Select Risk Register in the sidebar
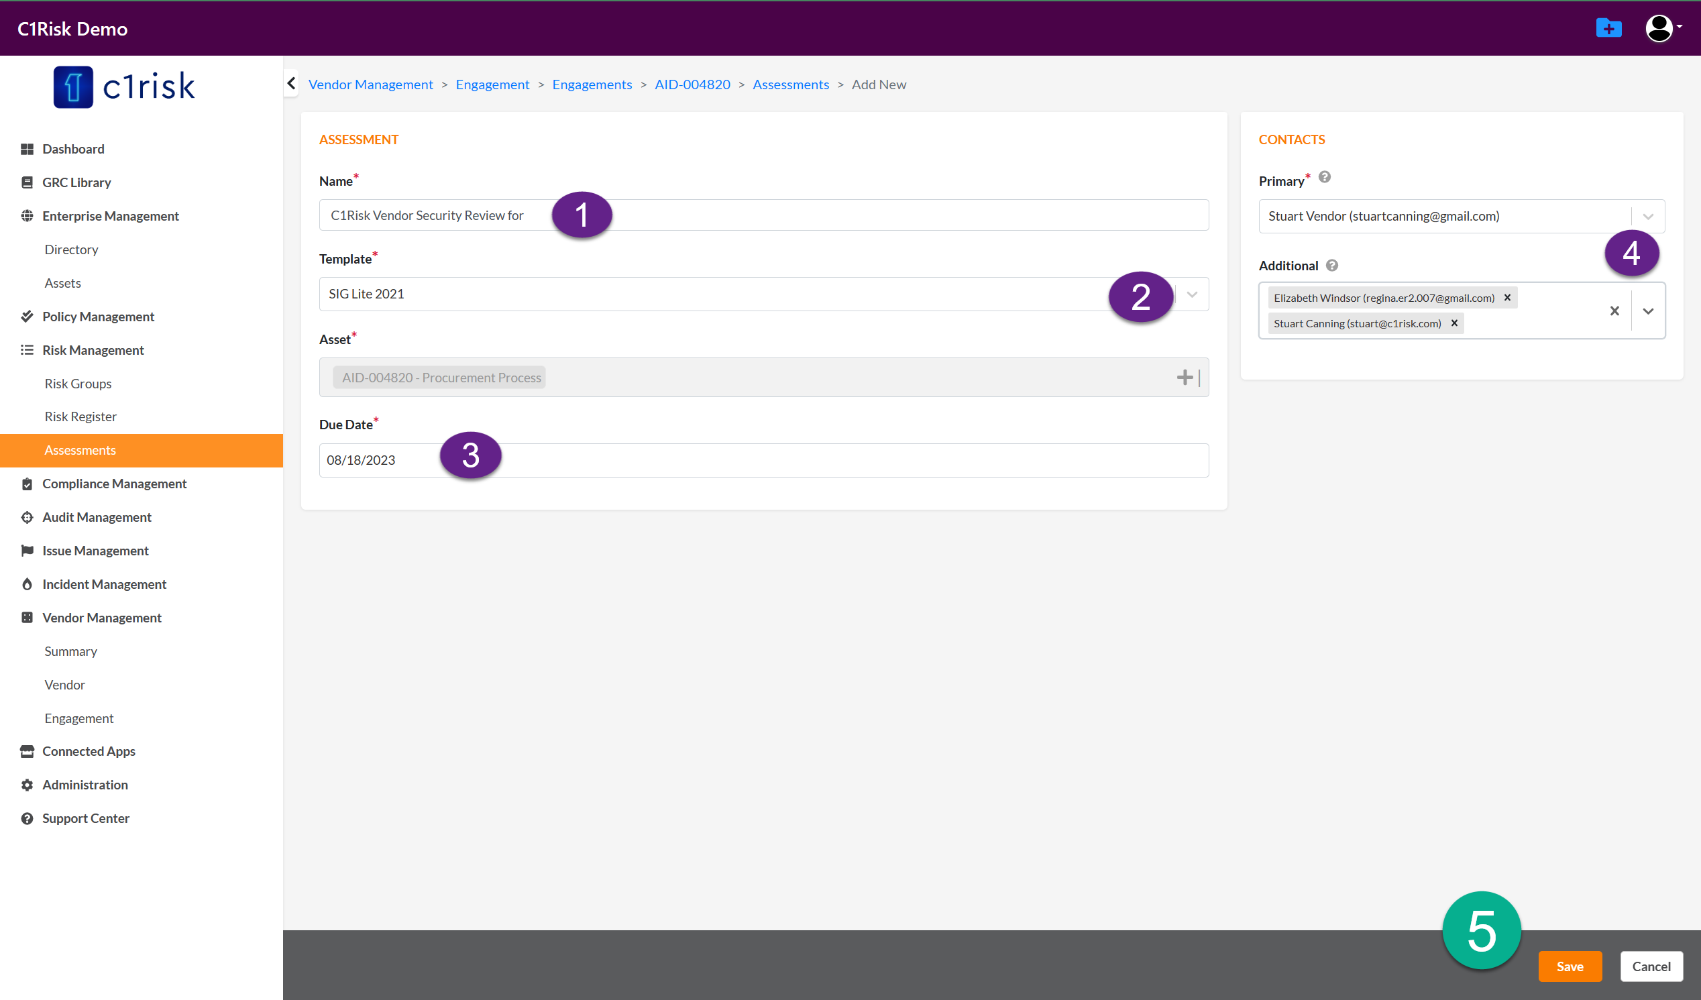1701x1000 pixels. [x=80, y=416]
